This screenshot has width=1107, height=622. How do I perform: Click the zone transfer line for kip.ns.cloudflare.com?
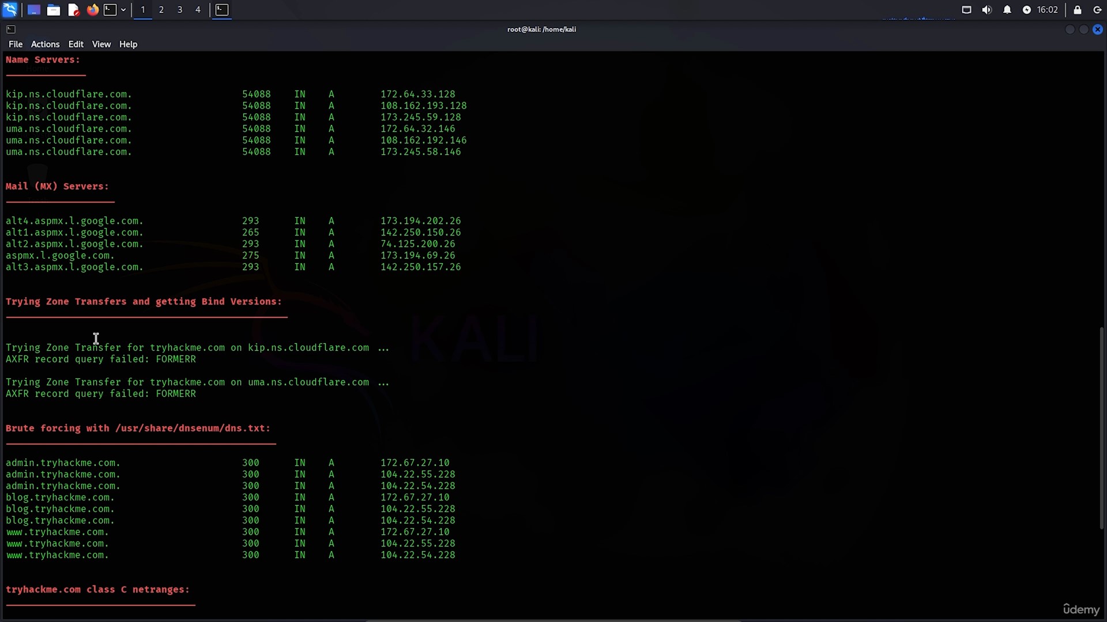[x=198, y=348]
